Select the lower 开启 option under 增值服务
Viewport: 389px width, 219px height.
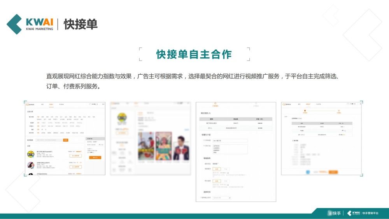click(226, 181)
